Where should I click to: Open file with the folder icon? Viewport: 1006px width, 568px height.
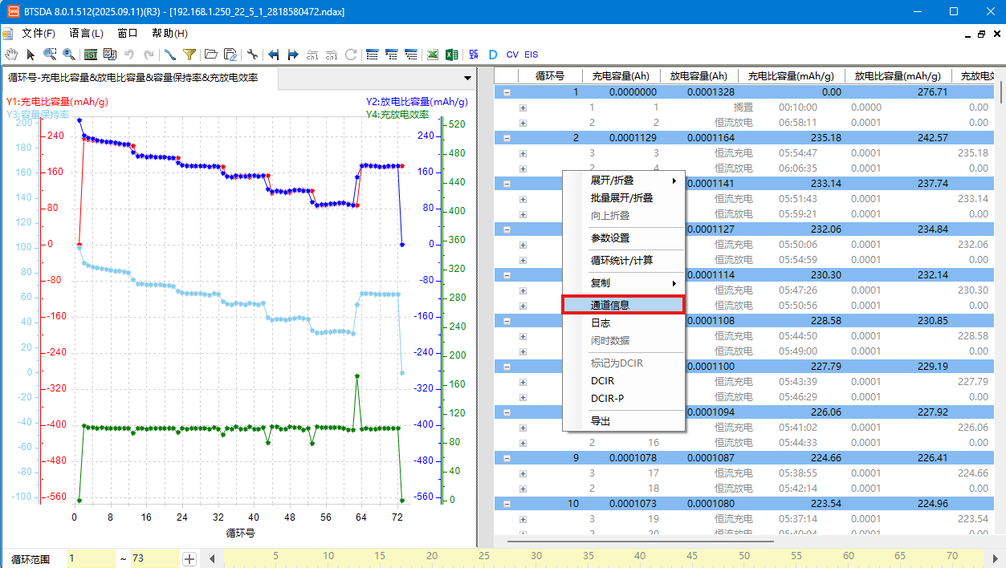point(211,55)
